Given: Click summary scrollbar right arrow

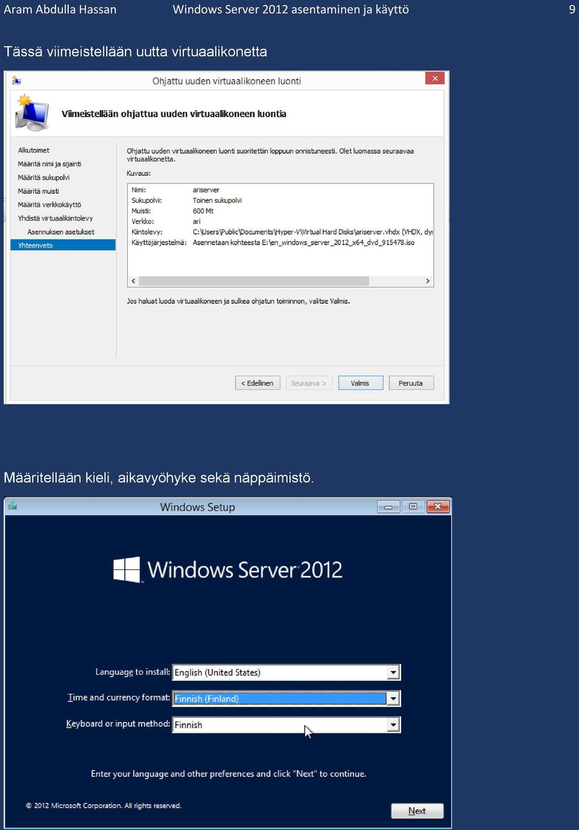Looking at the screenshot, I should (428, 281).
